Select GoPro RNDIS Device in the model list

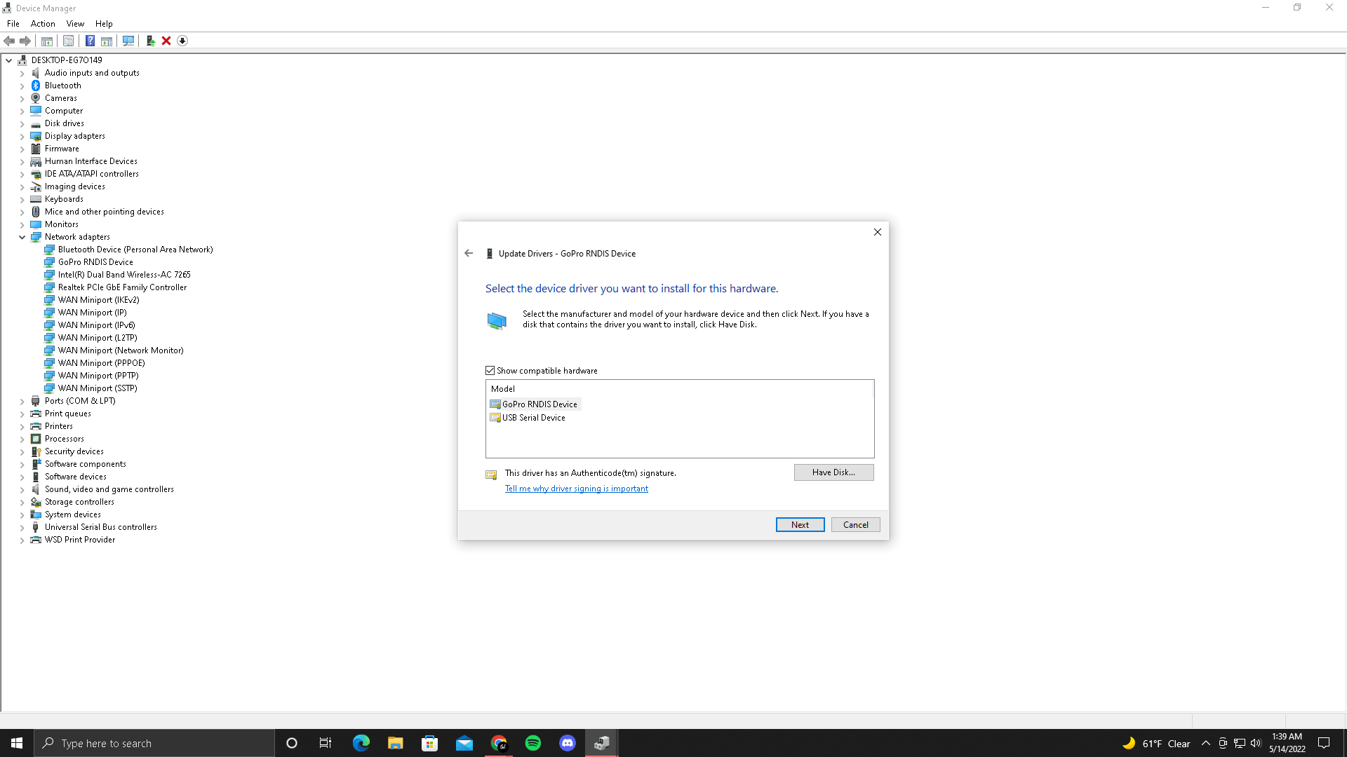tap(539, 404)
